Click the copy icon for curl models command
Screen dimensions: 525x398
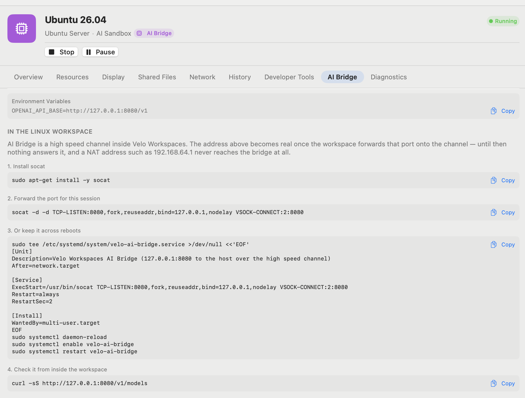pyautogui.click(x=494, y=383)
